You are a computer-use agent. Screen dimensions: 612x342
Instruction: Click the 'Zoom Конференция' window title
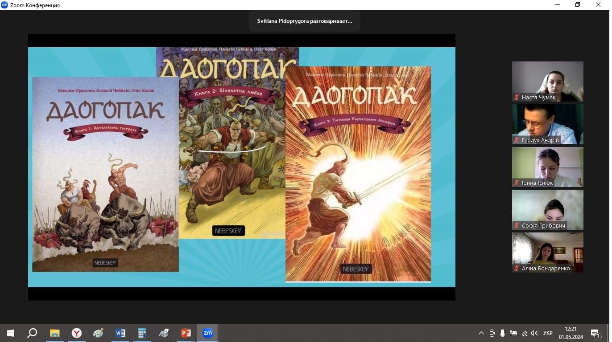pyautogui.click(x=35, y=5)
